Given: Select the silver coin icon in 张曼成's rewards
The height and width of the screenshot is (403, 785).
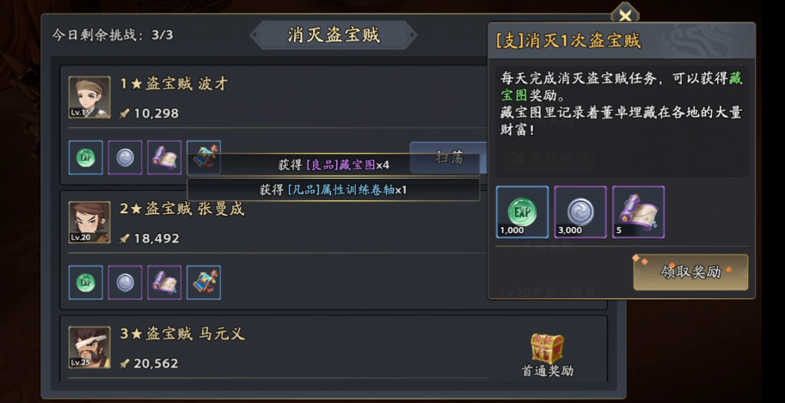Looking at the screenshot, I should click(126, 283).
